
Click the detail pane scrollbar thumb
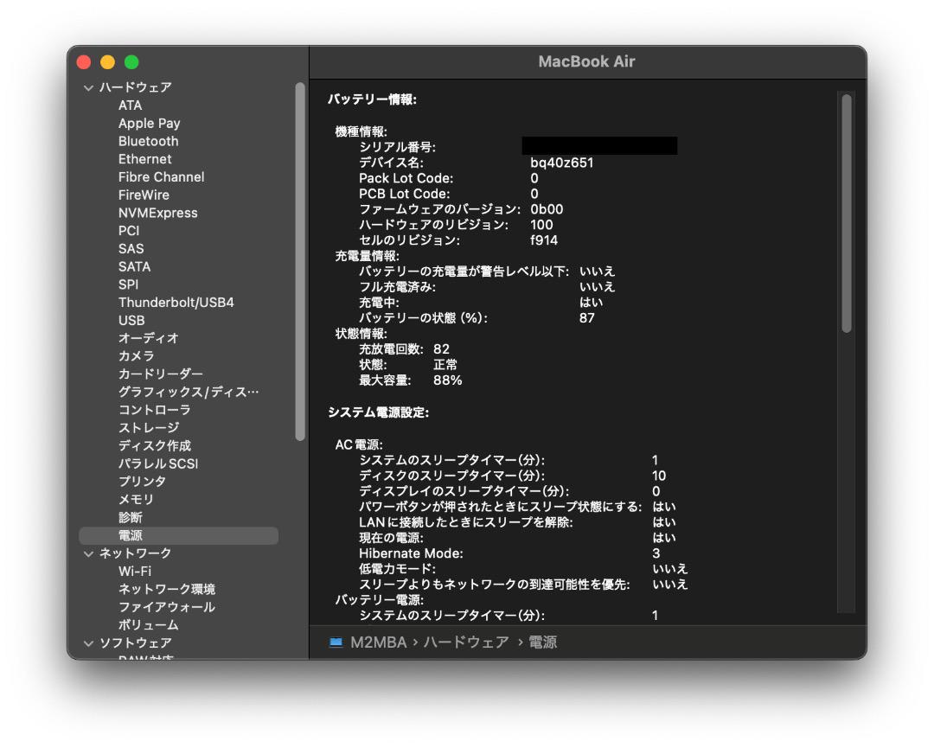pyautogui.click(x=847, y=214)
